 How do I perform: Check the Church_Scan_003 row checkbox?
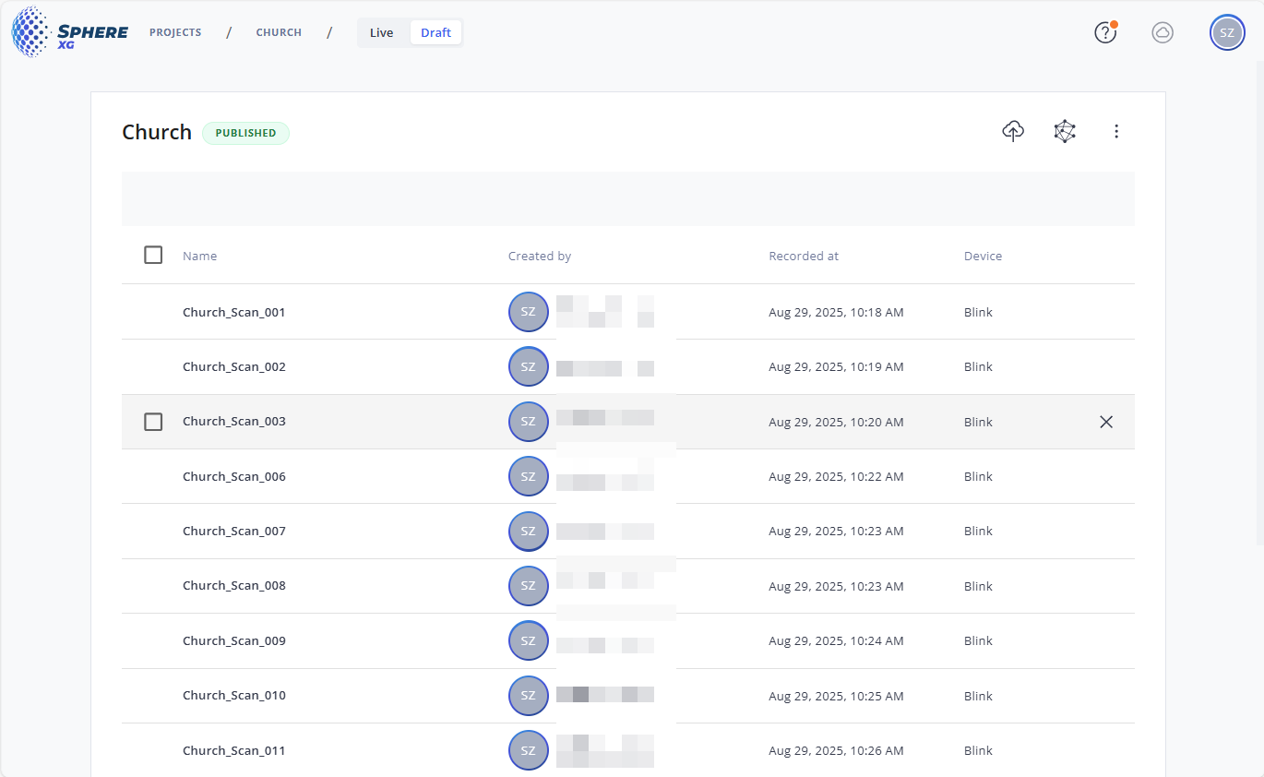(x=153, y=422)
